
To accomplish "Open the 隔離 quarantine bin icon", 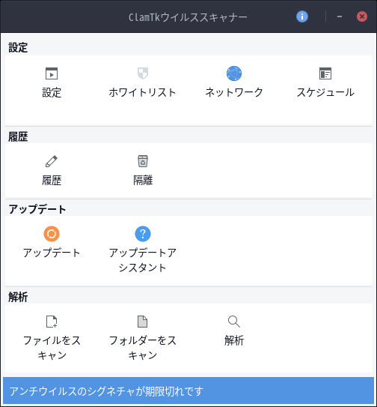I will click(x=143, y=161).
